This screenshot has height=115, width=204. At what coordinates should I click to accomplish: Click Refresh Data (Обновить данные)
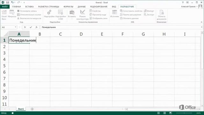129,19
